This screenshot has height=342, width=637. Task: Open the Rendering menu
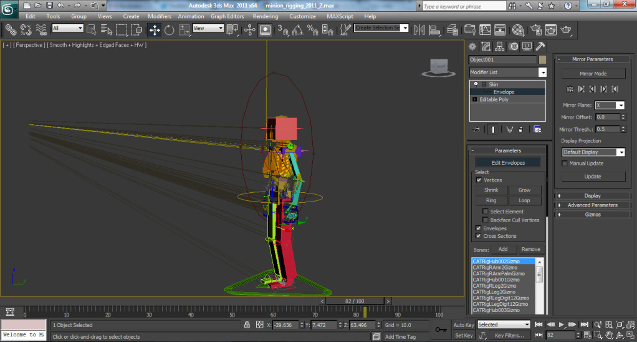click(266, 16)
